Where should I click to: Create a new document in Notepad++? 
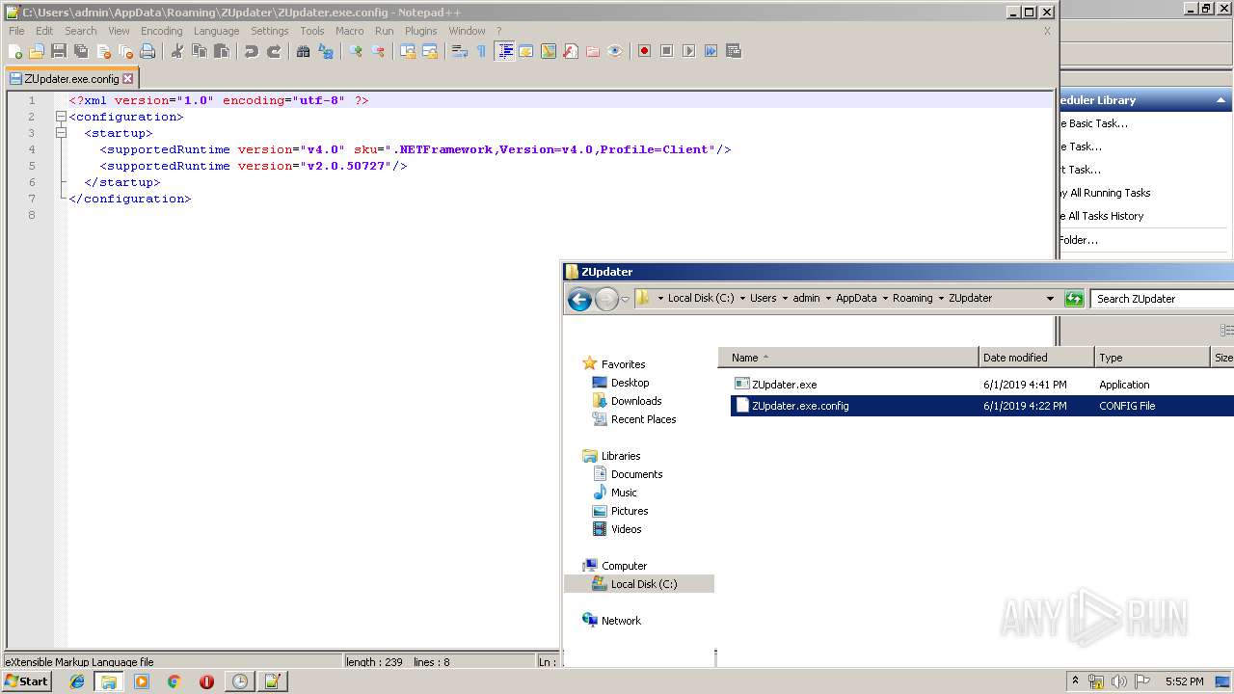point(15,51)
